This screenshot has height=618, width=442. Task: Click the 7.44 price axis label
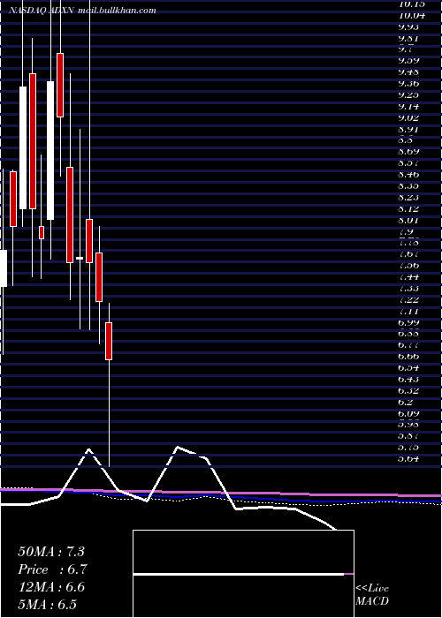pyautogui.click(x=408, y=276)
